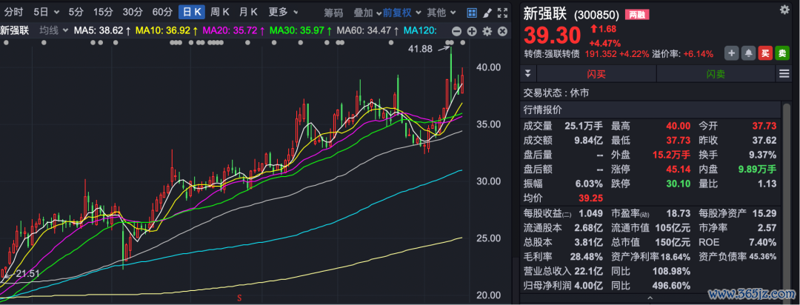Select the drawing brush tool
Viewport: 800px width, 305px height.
point(487,13)
